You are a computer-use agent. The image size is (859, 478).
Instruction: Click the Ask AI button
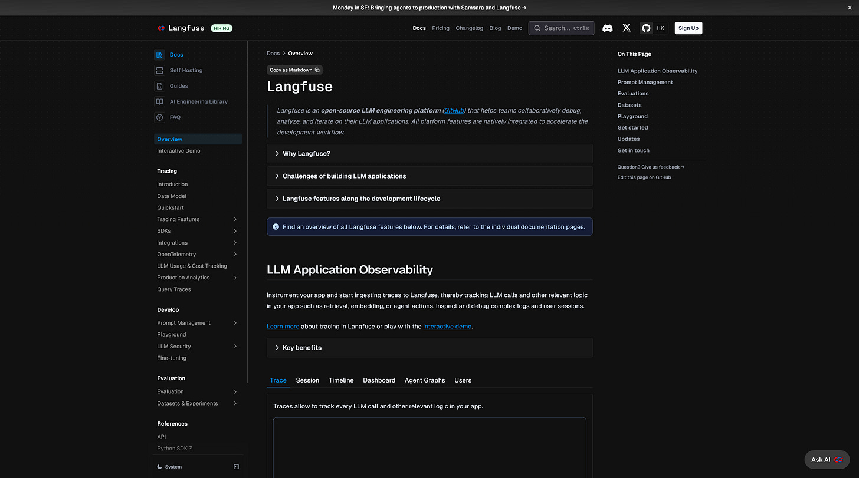[827, 460]
